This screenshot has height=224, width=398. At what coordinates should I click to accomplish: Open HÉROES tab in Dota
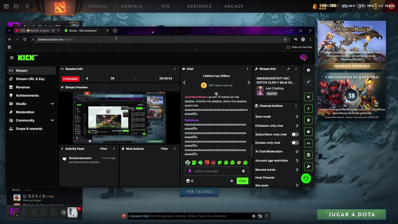(97, 6)
